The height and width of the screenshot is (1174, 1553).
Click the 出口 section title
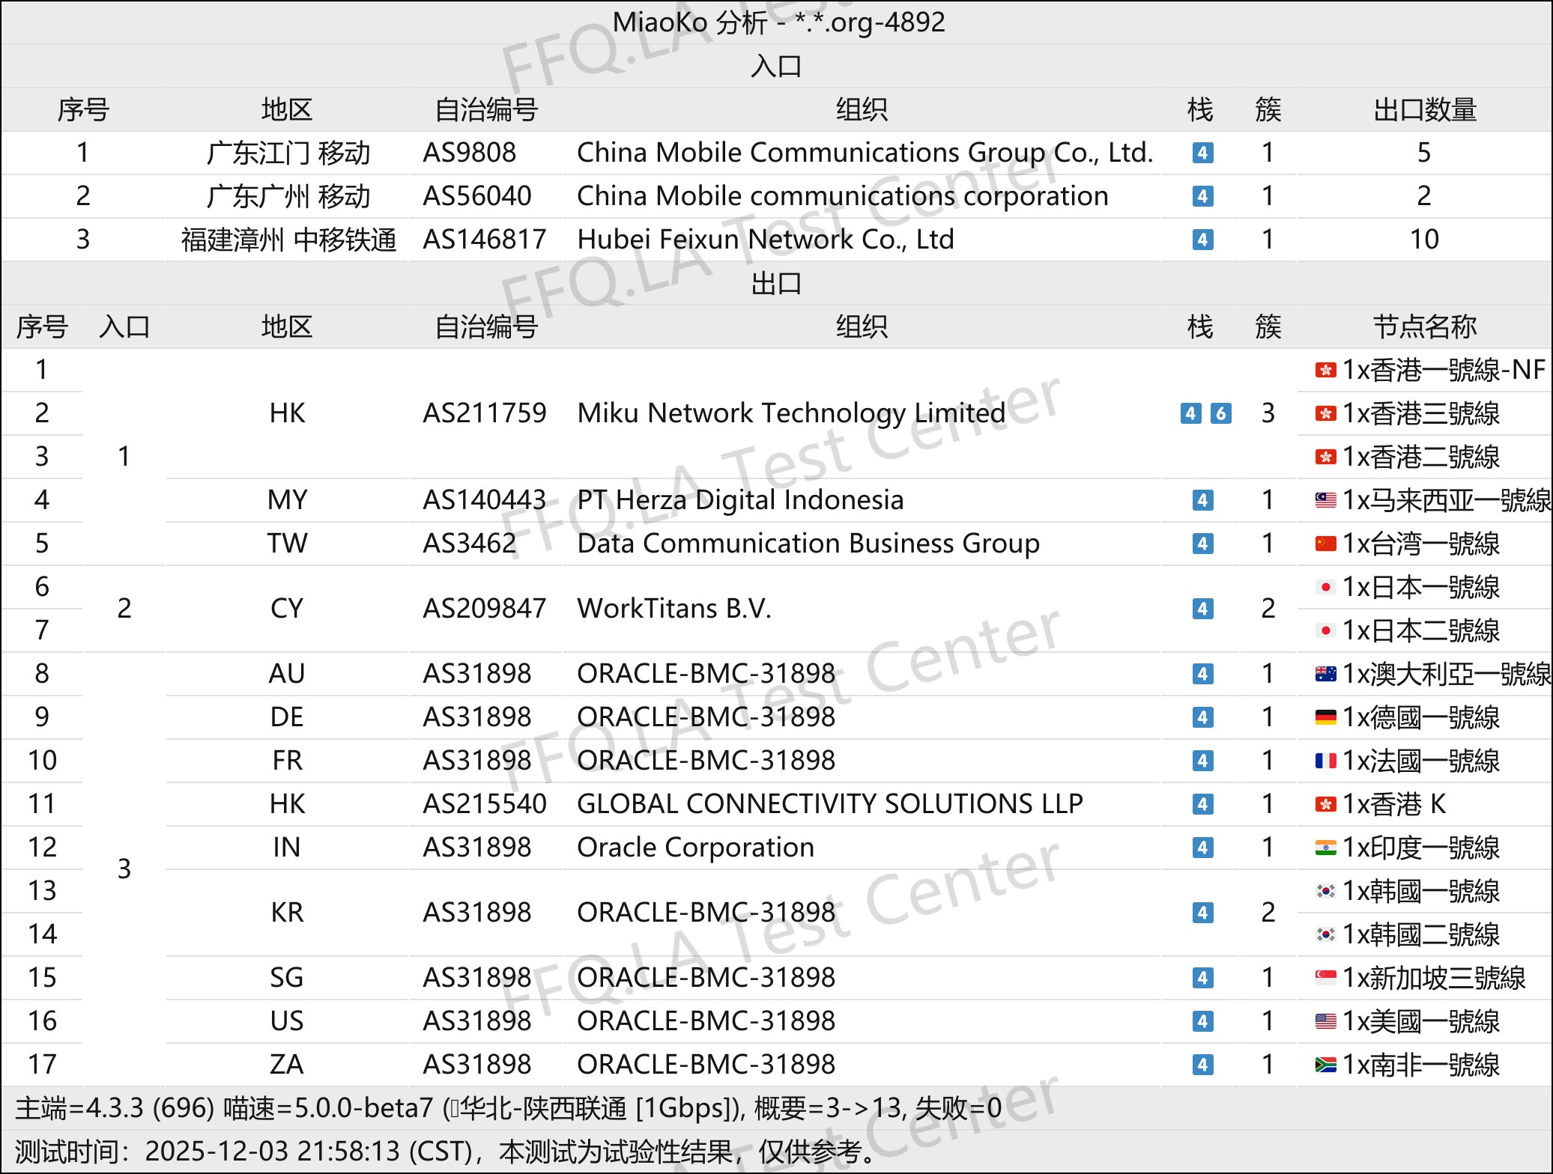point(776,283)
